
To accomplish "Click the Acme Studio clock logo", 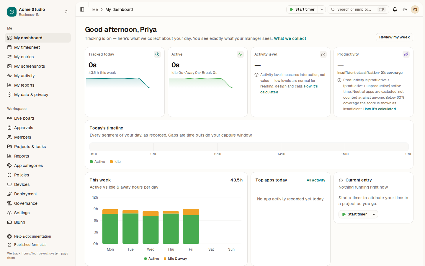I will [12, 12].
